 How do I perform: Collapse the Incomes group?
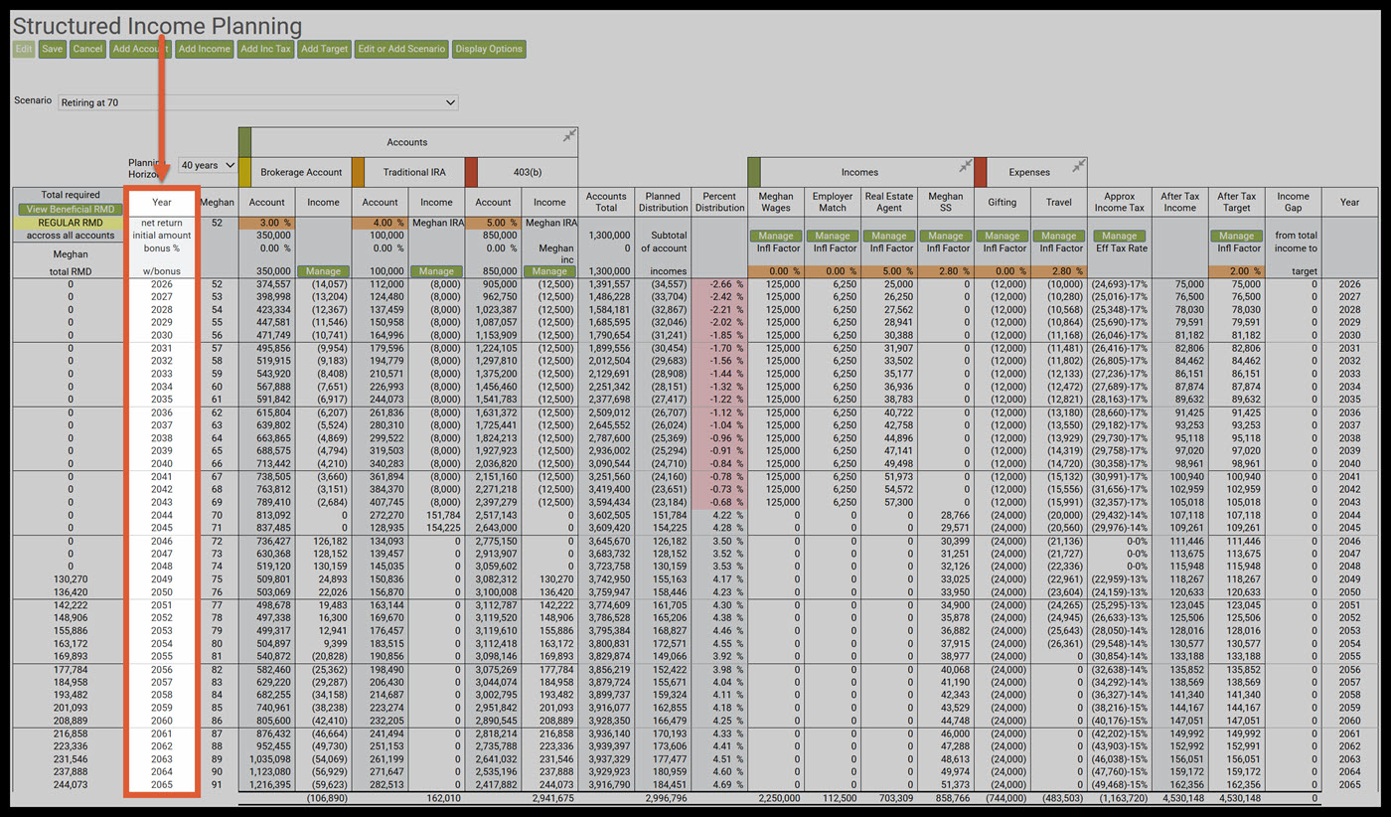click(965, 166)
